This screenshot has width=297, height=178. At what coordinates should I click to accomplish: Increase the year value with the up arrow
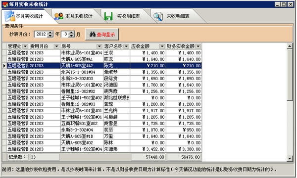coord(50,33)
